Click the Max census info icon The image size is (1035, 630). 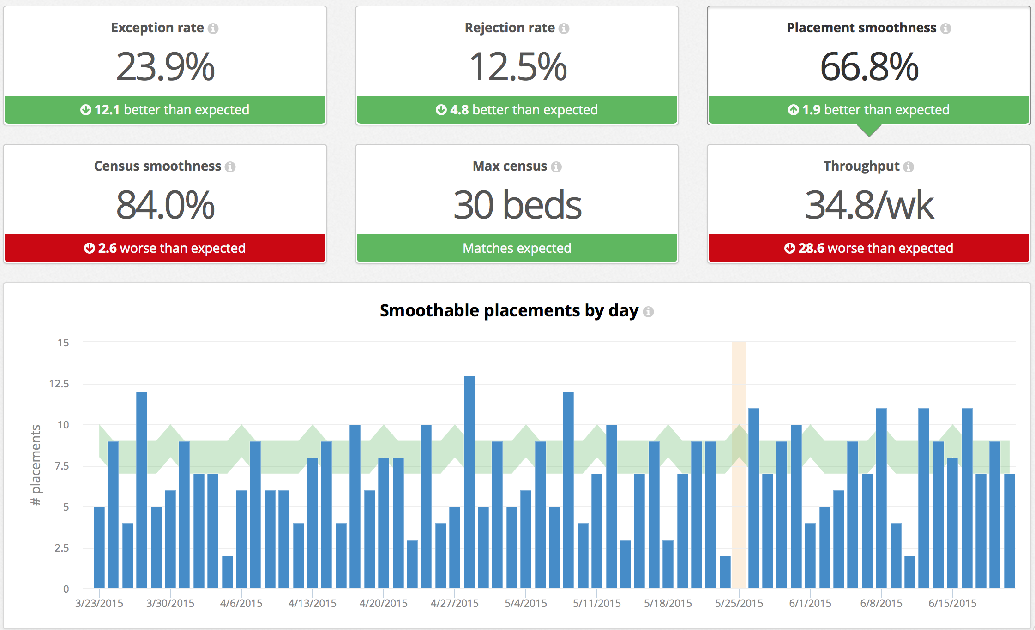[x=556, y=167]
